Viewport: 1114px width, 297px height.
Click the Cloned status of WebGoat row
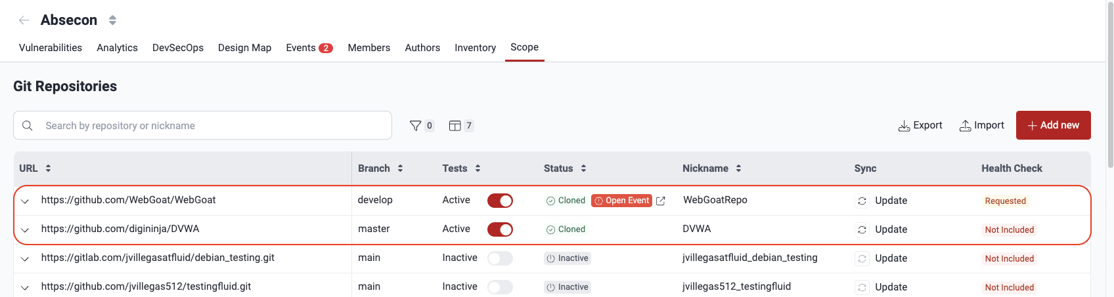[x=566, y=201]
